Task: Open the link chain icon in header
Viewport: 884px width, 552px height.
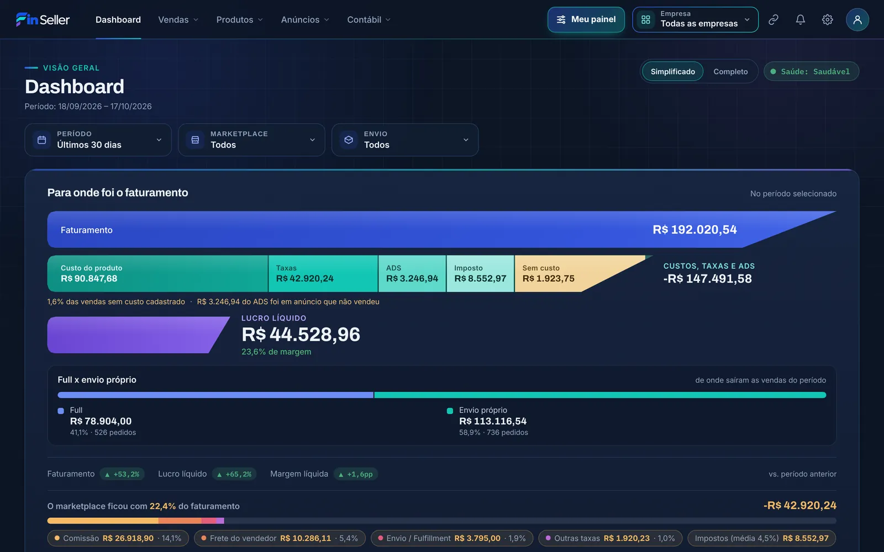Action: tap(773, 19)
